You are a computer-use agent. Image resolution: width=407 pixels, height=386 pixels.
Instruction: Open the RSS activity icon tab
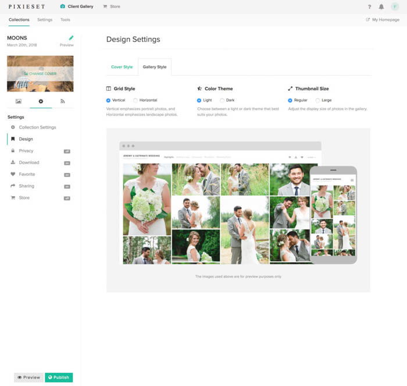(63, 101)
